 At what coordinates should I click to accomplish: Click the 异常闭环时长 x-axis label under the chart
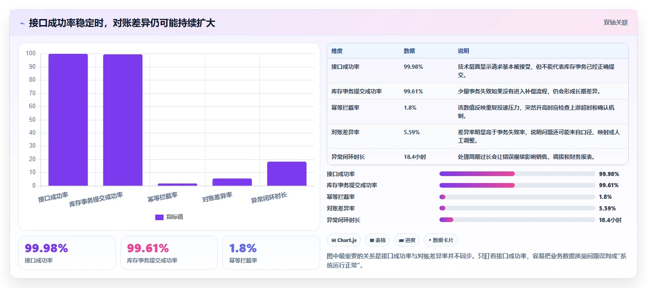[269, 198]
